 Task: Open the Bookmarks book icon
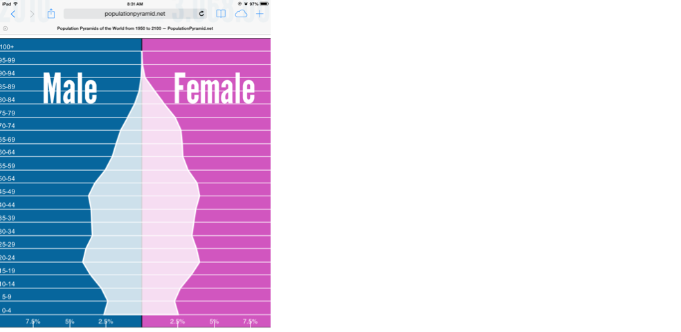click(221, 14)
